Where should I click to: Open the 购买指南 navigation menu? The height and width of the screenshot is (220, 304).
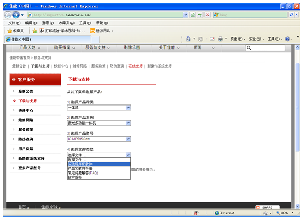(x=65, y=47)
